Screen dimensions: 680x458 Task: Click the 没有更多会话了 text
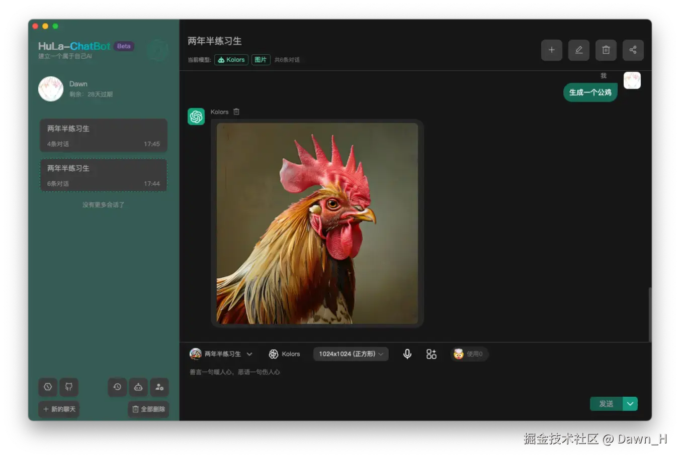(104, 205)
